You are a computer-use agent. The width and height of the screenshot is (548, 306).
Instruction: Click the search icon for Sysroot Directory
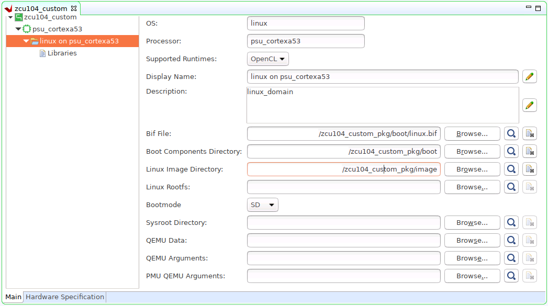pyautogui.click(x=511, y=223)
